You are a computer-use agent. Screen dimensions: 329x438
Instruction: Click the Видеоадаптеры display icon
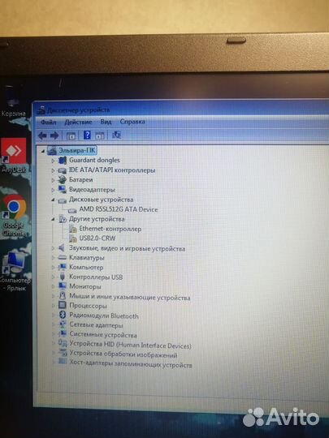click(62, 189)
